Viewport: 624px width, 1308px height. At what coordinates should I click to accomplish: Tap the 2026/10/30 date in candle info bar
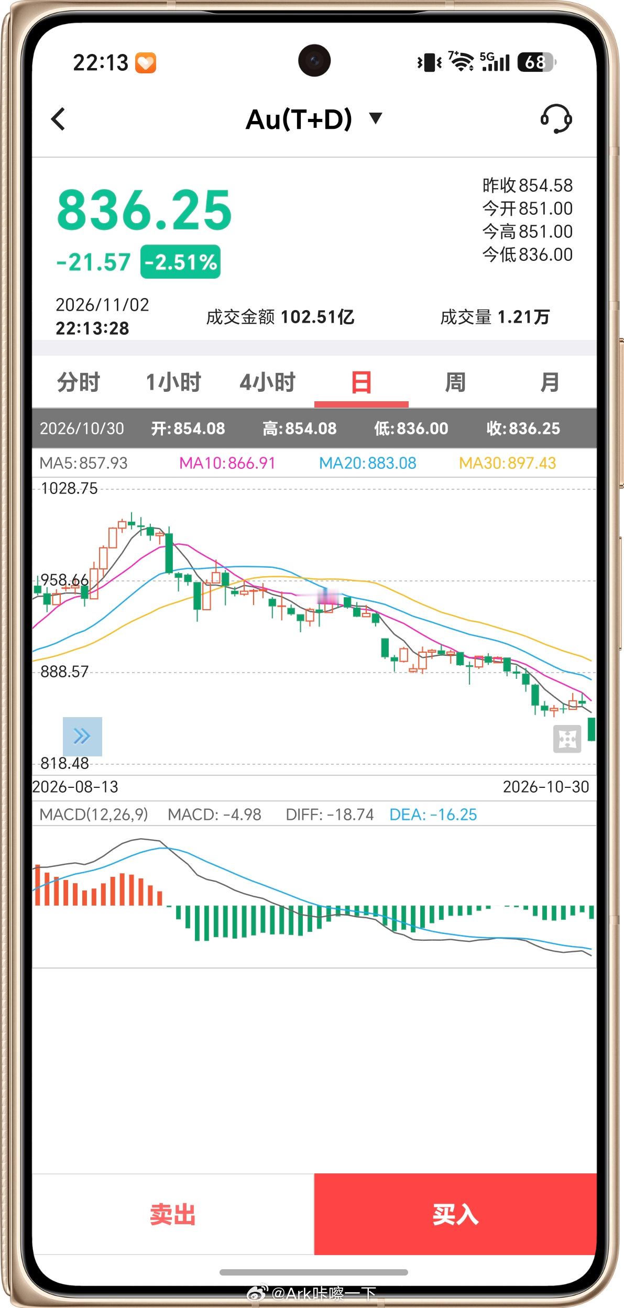[82, 428]
